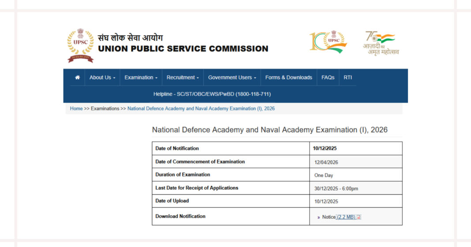The width and height of the screenshot is (471, 247).
Task: Download the Notice (2.2 MB) file
Action: 345,217
